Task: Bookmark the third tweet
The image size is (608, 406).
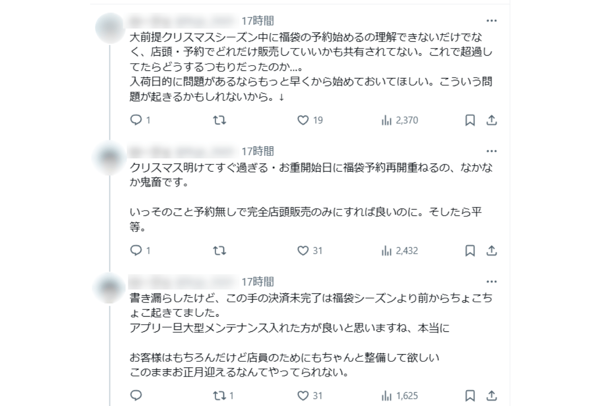Action: point(470,395)
